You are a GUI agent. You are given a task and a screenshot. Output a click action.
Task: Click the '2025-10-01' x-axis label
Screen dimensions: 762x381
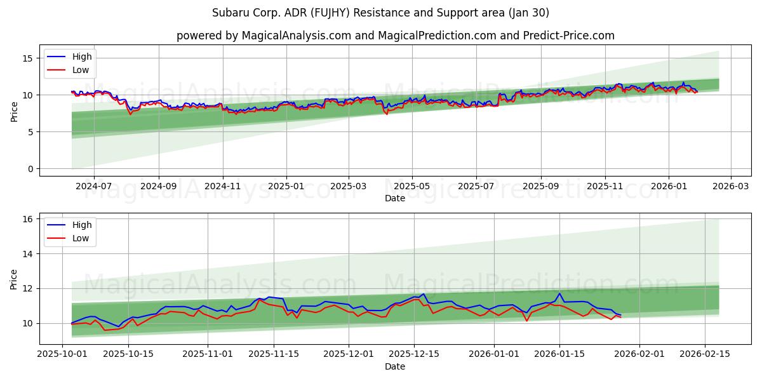[x=62, y=354]
